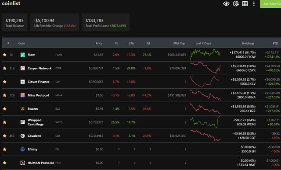
Task: Click the $183,783 Total Profit Loss card
Action: click(106, 22)
